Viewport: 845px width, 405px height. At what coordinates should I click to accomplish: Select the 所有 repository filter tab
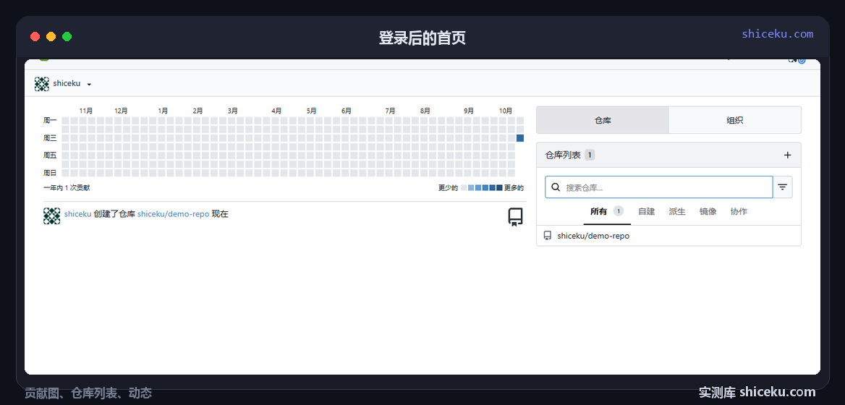[607, 212]
